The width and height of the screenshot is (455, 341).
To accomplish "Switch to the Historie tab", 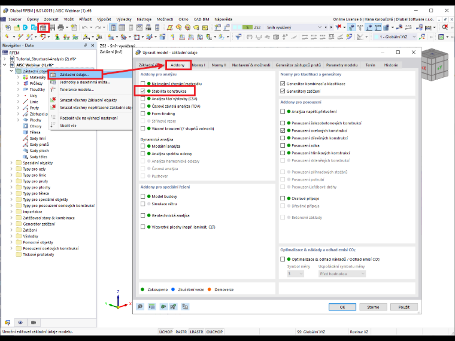I will click(391, 65).
